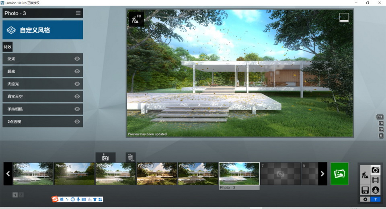Viewport: 386px width, 209px height.
Task: Delete the photo with the trash icon
Action: (x=130, y=157)
